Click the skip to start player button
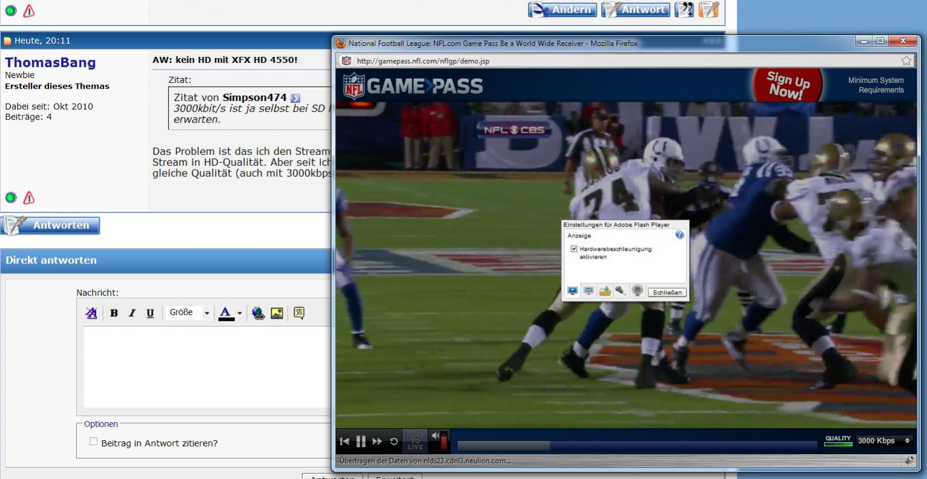 (x=345, y=441)
